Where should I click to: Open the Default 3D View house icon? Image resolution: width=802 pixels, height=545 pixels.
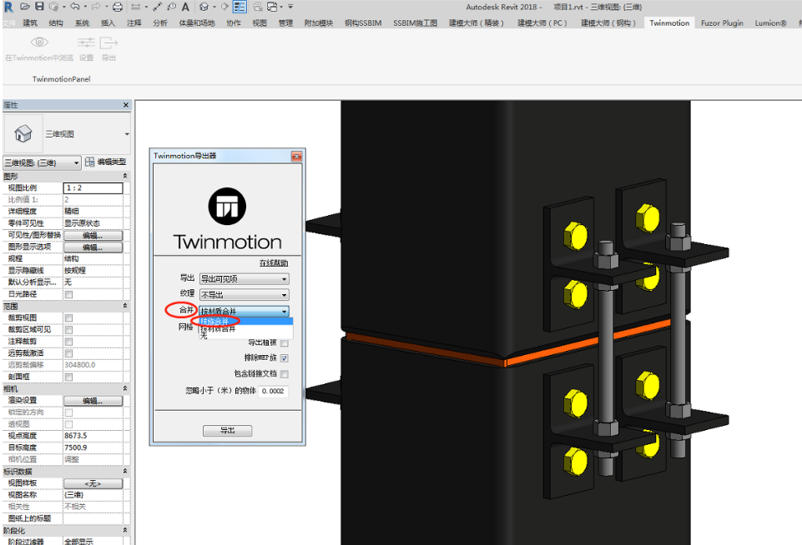click(204, 7)
